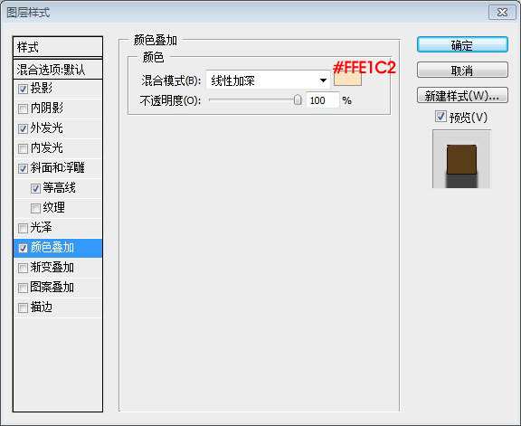Open the 混合选项:默认 entry

point(58,70)
